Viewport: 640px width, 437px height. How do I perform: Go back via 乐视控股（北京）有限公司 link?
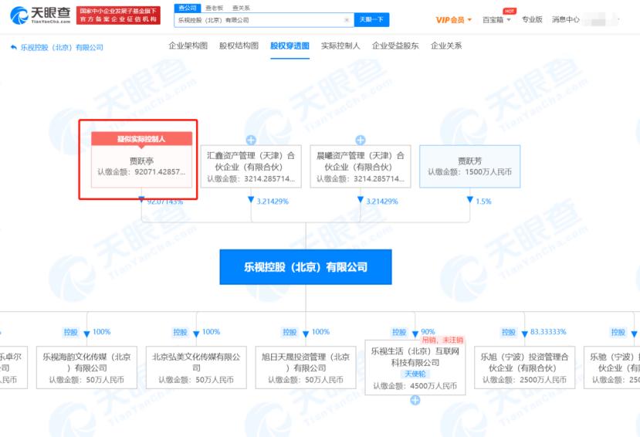click(x=56, y=47)
